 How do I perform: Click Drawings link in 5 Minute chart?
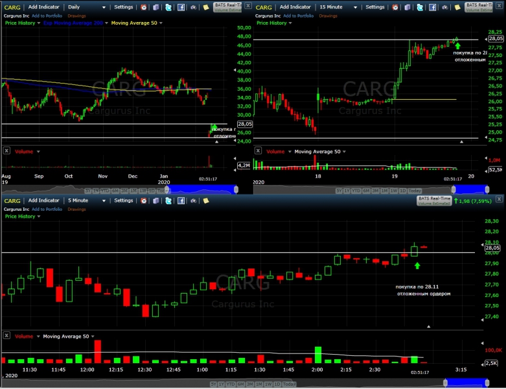pyautogui.click(x=76, y=209)
